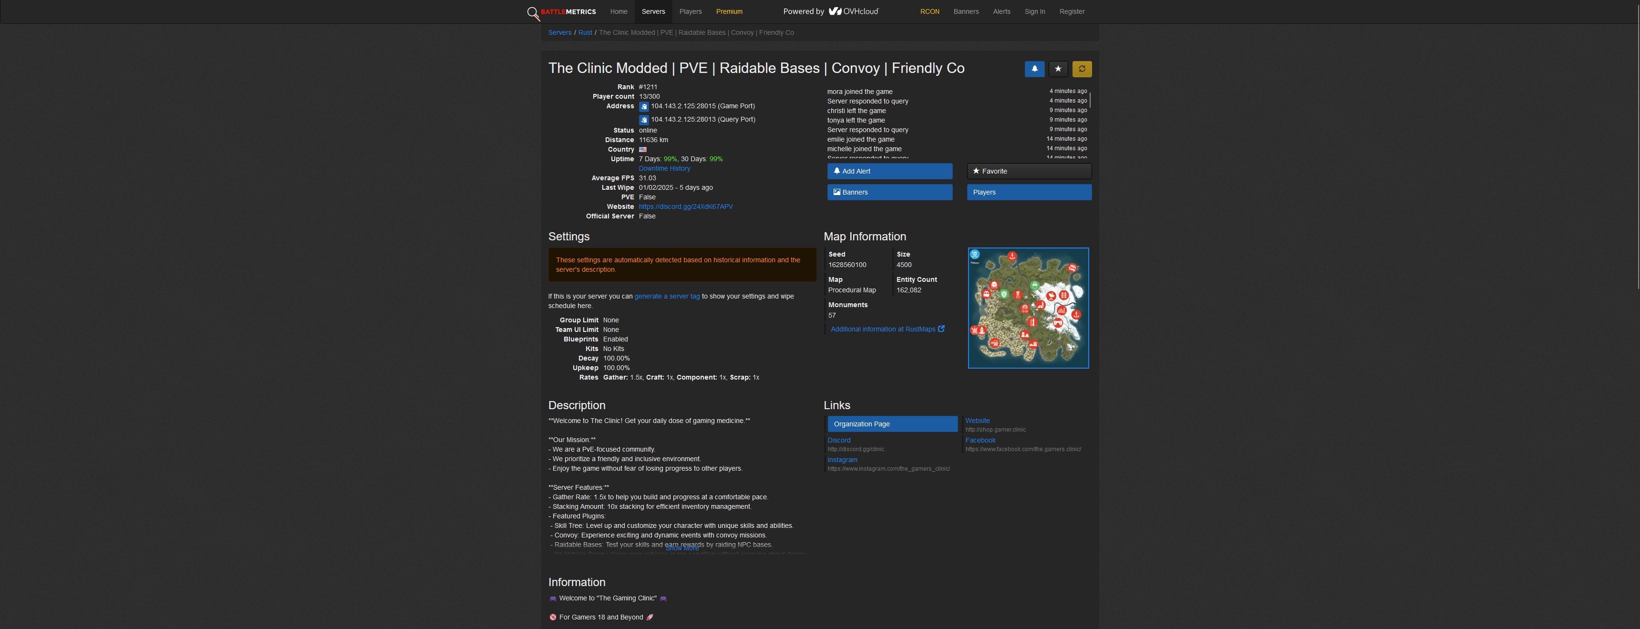The width and height of the screenshot is (1640, 629).
Task: Open Banners in the top navigation
Action: click(x=966, y=11)
